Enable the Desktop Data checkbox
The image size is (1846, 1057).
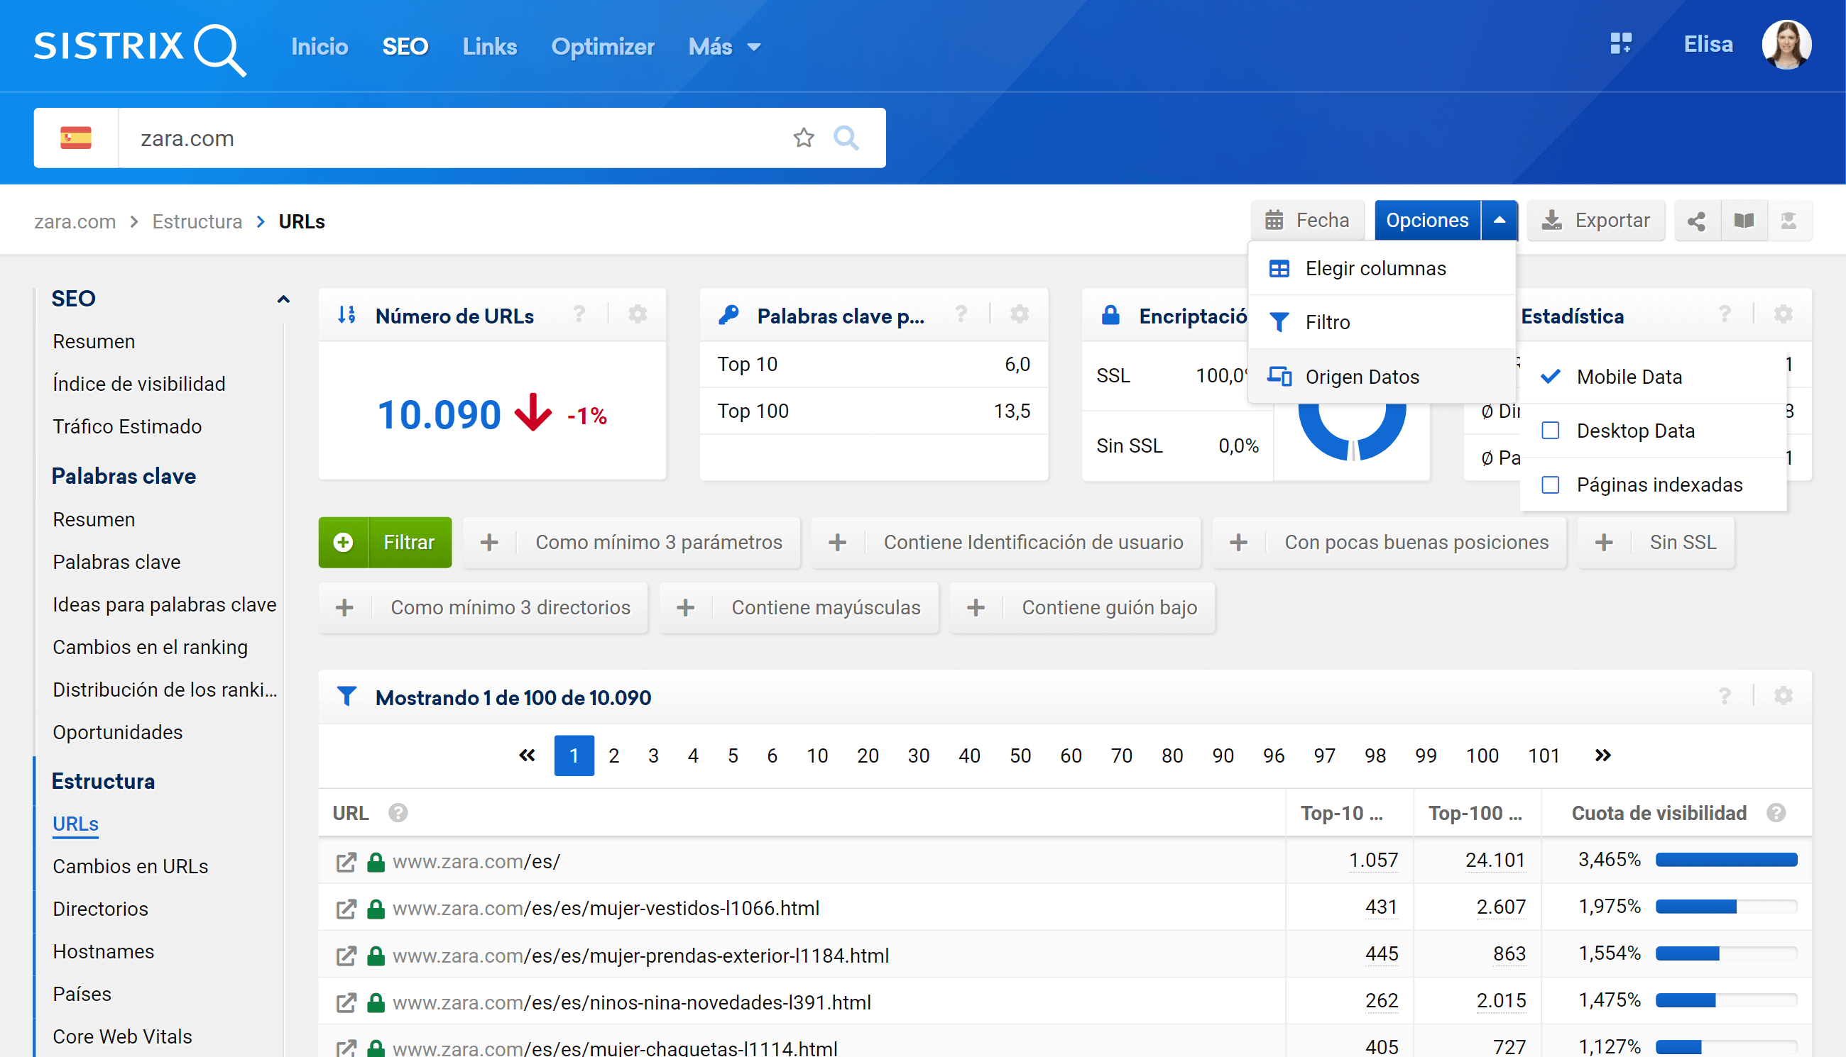(x=1551, y=431)
